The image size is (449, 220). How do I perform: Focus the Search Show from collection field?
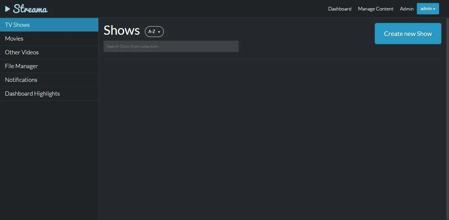[x=171, y=46]
